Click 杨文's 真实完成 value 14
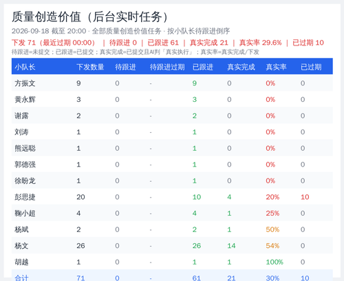The width and height of the screenshot is (344, 281). 231,246
